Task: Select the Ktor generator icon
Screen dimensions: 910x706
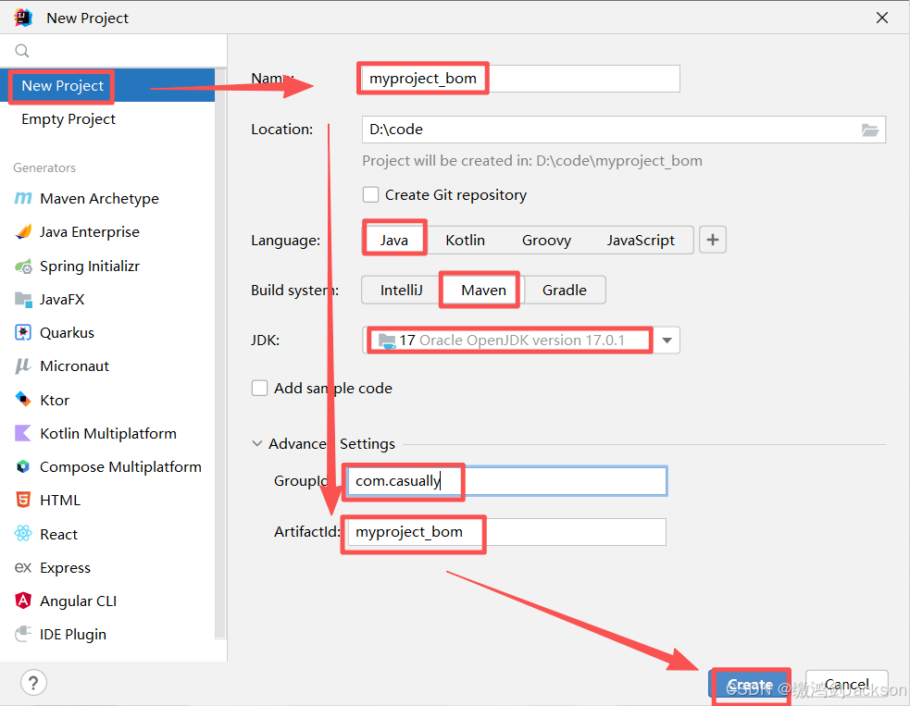Action: tap(22, 400)
